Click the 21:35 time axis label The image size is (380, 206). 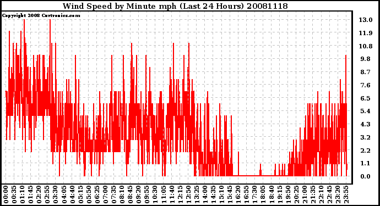[x=312, y=194]
